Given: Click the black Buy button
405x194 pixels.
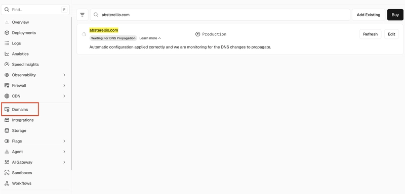Looking at the screenshot, I should tap(395, 15).
